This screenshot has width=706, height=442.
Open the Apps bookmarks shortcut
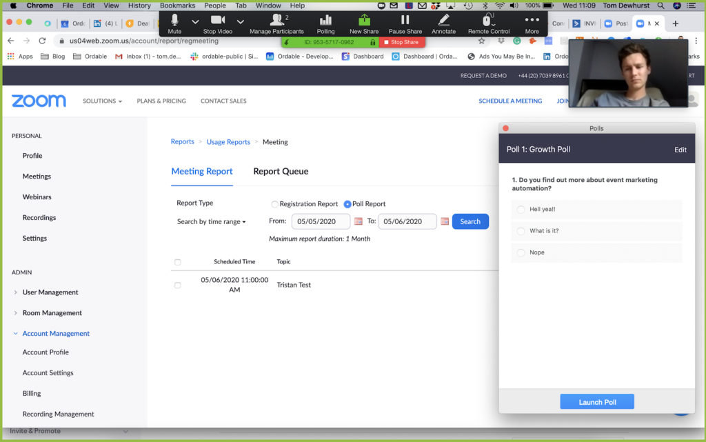tap(20, 57)
